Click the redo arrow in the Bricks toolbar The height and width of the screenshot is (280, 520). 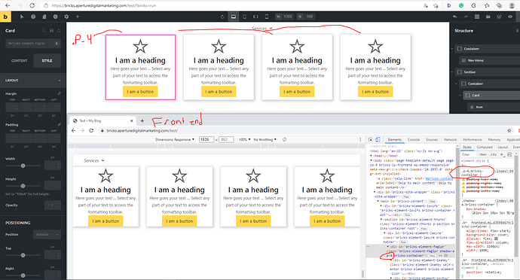pos(466,17)
